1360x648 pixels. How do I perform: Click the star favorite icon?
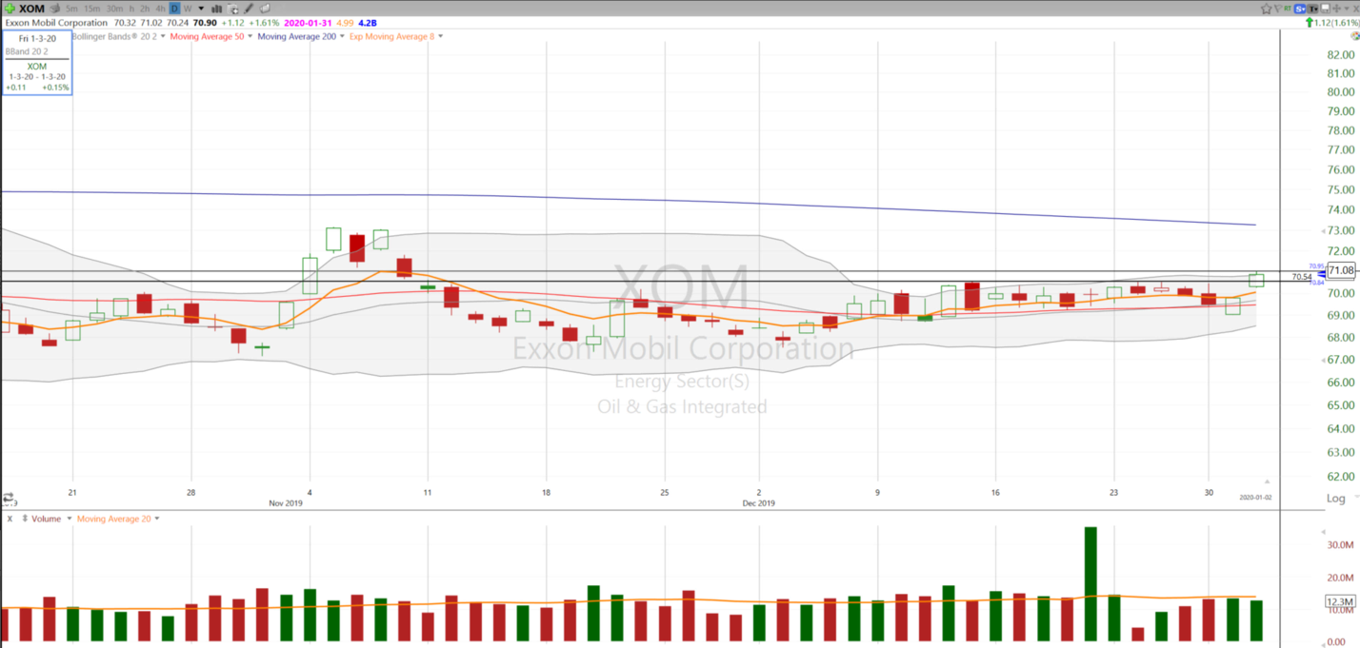1267,9
